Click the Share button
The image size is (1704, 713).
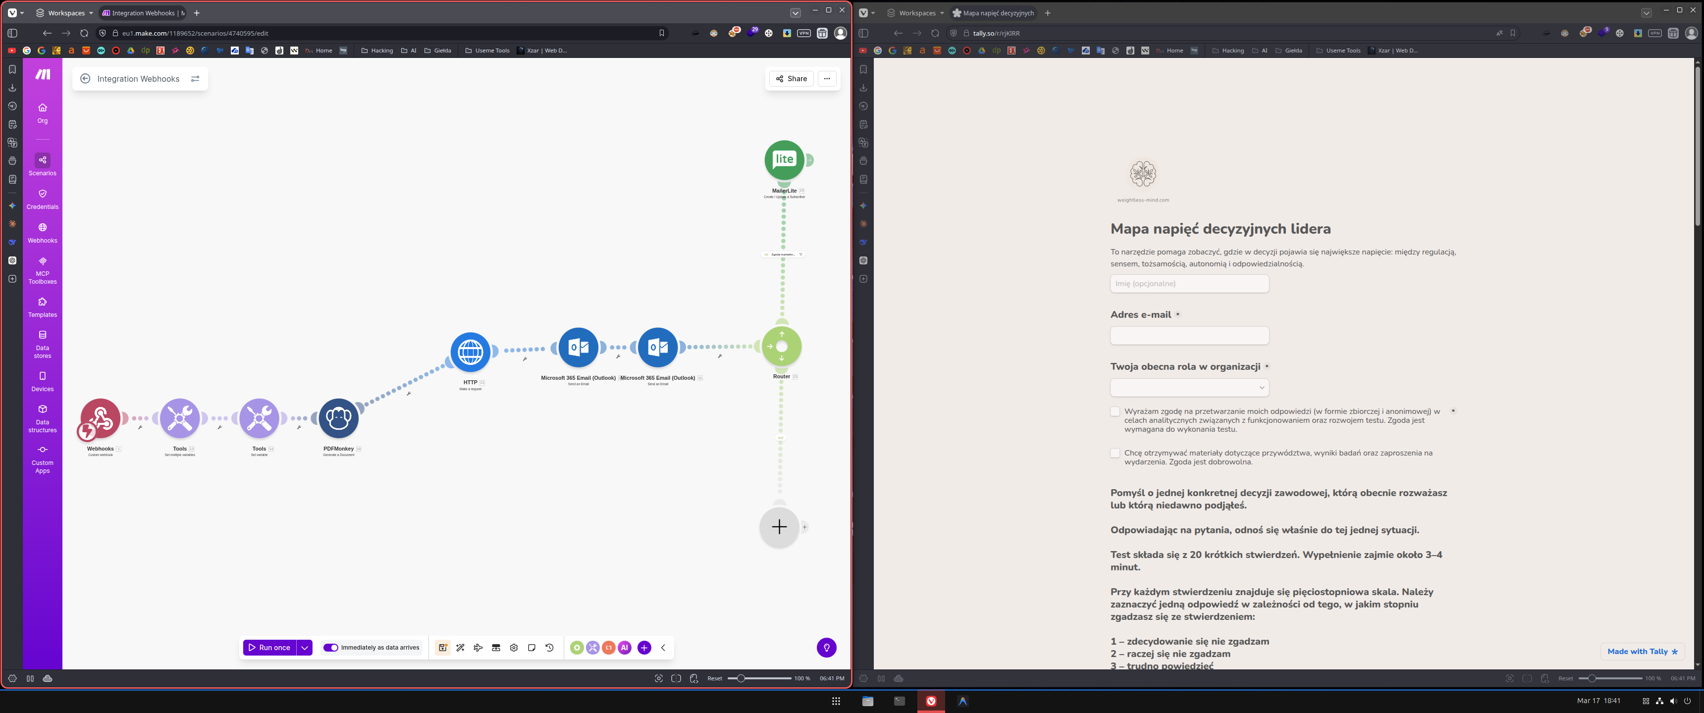pos(792,79)
